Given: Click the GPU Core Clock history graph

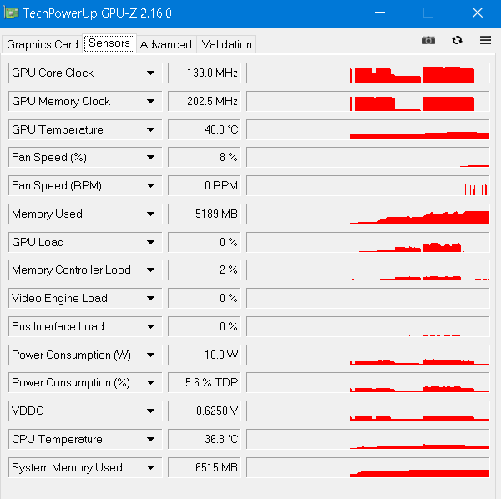Looking at the screenshot, I should coord(368,73).
